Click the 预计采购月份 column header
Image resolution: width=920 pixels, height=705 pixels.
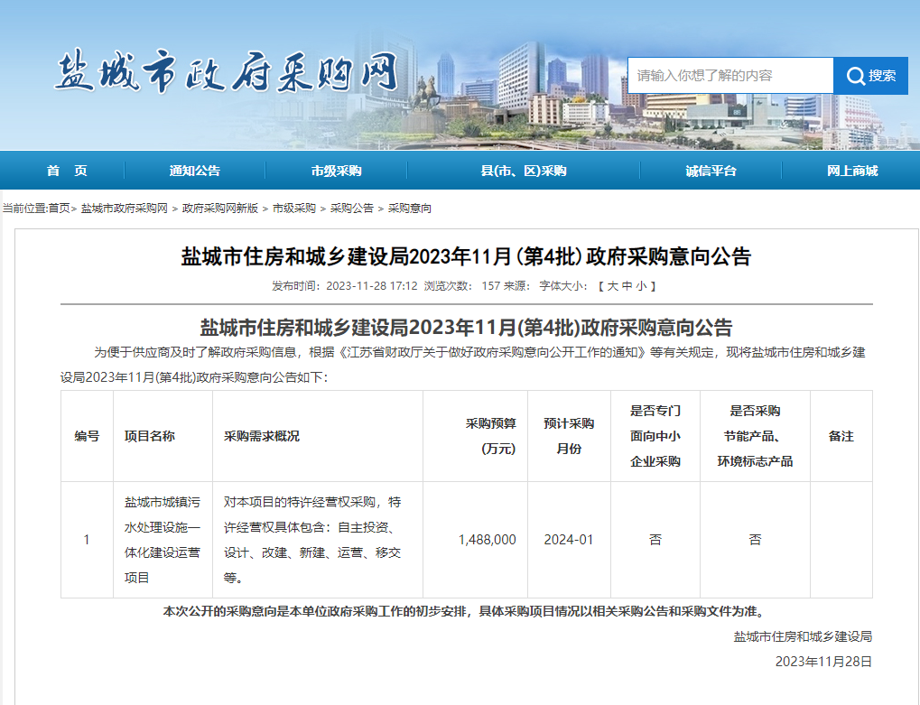(569, 436)
